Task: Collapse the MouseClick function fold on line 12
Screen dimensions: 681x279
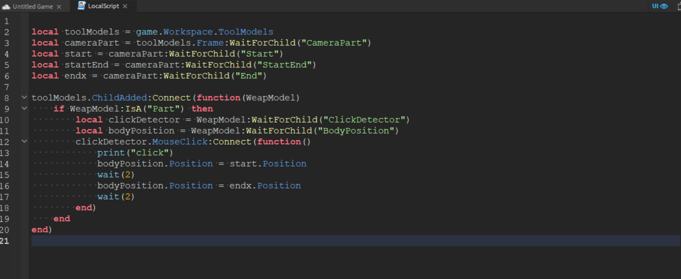Action: pos(24,141)
